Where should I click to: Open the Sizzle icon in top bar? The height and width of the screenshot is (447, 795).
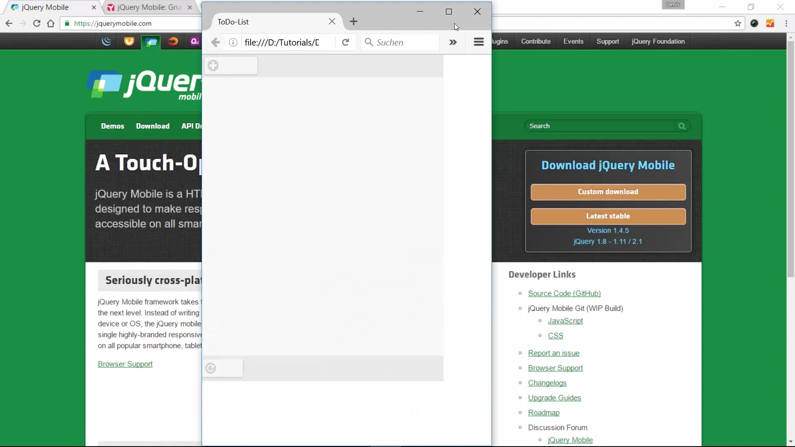pos(173,41)
